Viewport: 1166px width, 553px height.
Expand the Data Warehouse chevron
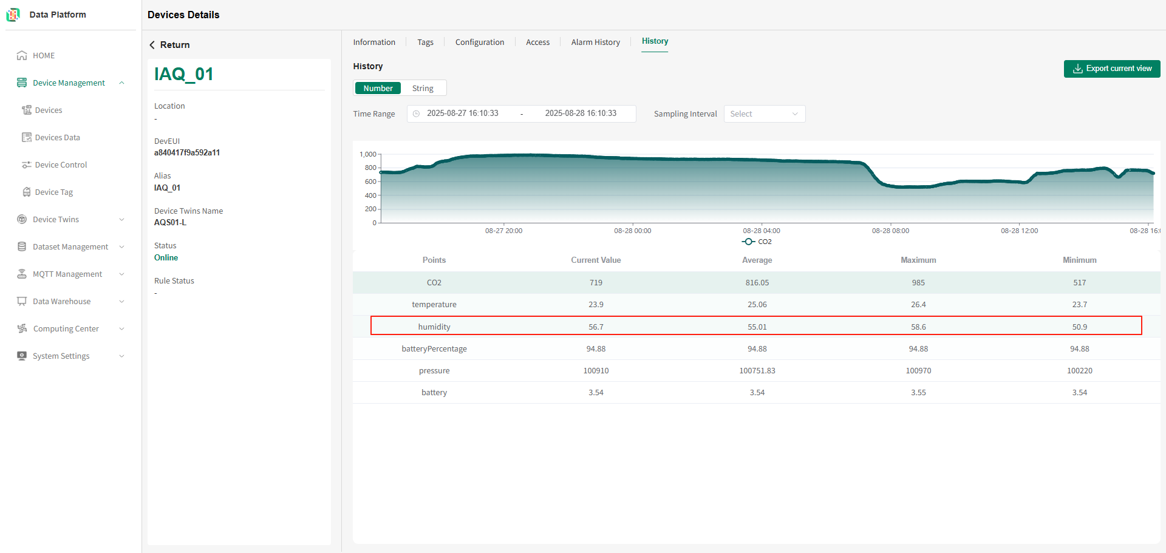[121, 302]
